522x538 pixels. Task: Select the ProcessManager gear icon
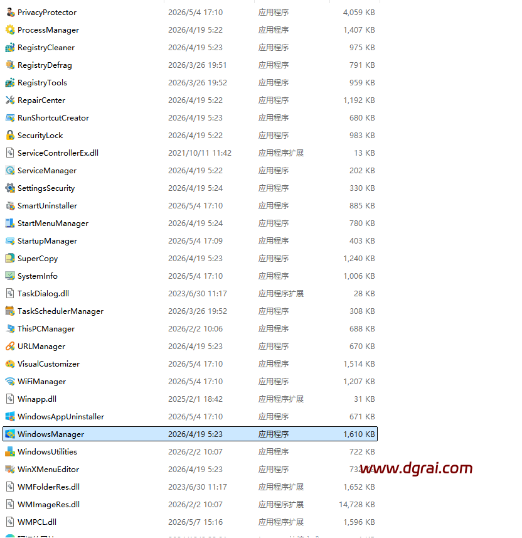pos(10,30)
